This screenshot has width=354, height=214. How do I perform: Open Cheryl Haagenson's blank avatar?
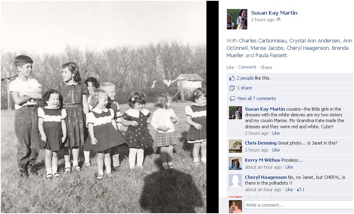(235, 181)
